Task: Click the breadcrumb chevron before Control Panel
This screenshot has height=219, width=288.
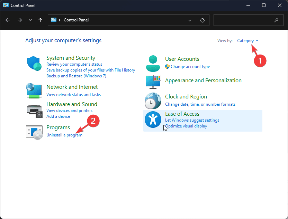Action: pos(60,20)
